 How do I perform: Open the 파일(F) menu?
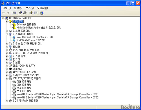click(x=7, y=8)
